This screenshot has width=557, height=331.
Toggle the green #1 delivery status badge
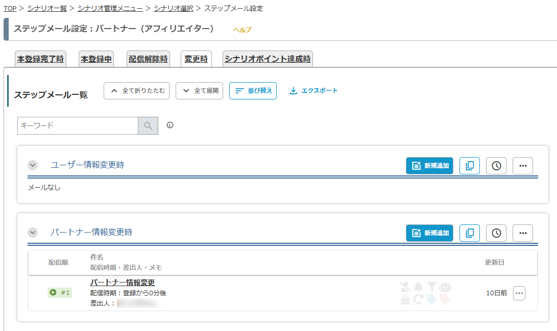[x=60, y=293]
